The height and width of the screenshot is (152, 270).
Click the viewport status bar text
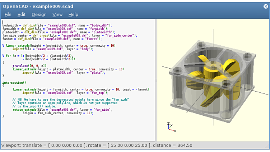(x=97, y=146)
